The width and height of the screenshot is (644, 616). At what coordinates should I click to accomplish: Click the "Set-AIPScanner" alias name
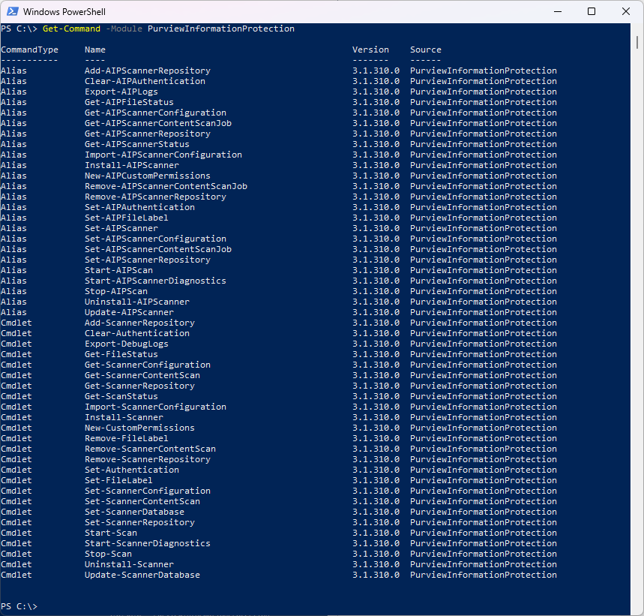[x=121, y=229]
